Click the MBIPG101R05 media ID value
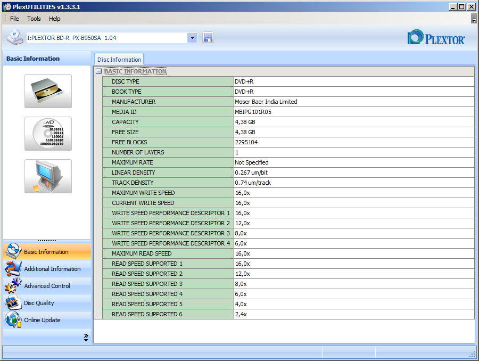 click(x=253, y=112)
